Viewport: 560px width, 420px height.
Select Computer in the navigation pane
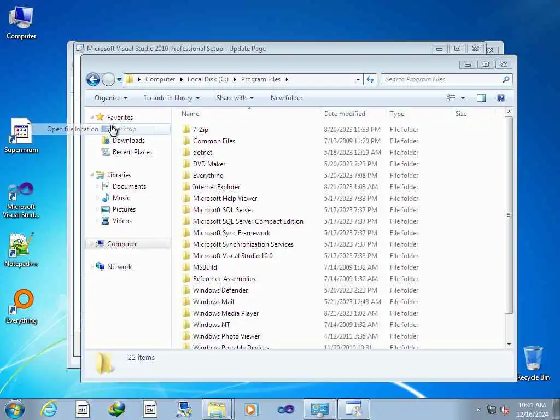coord(122,244)
